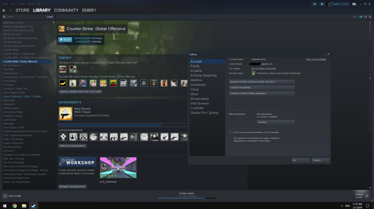This screenshot has height=209, width=374.
Task: Click the Change Password button
Action: (x=262, y=88)
